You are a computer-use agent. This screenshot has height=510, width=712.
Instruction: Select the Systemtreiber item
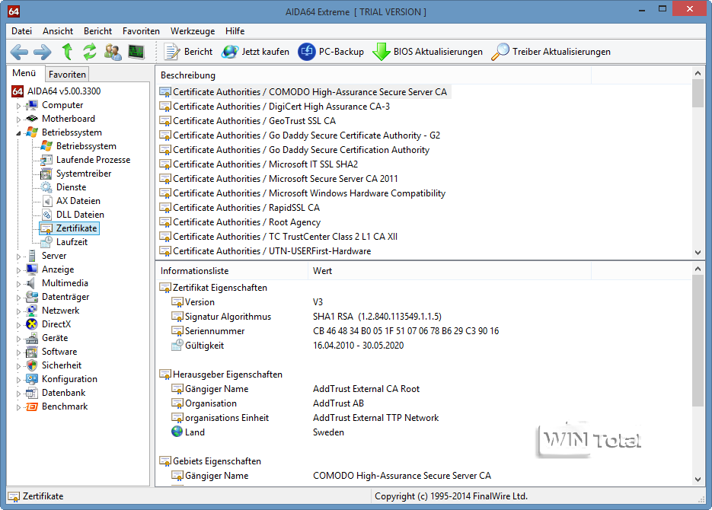[x=84, y=174]
